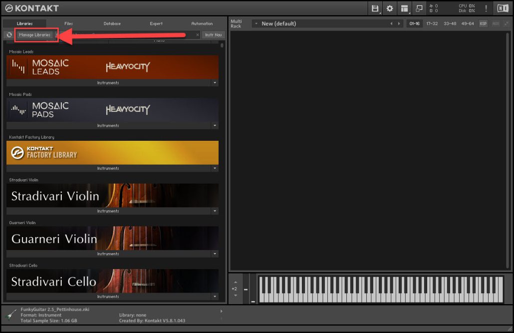Open Stradivari Violin Instruments button
The height and width of the screenshot is (333, 514).
click(108, 211)
